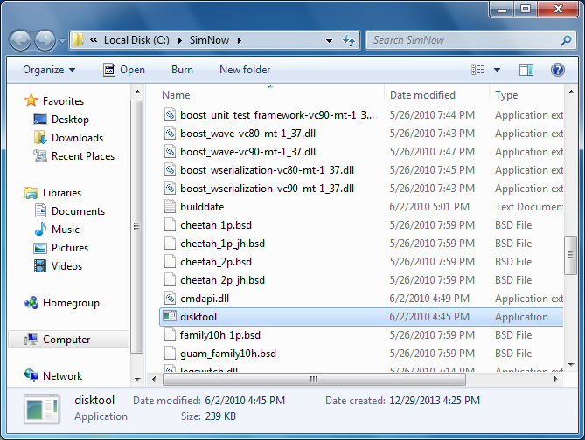The width and height of the screenshot is (585, 440).
Task: Expand the arrow after SimNow breadcrumb
Action: tap(239, 40)
